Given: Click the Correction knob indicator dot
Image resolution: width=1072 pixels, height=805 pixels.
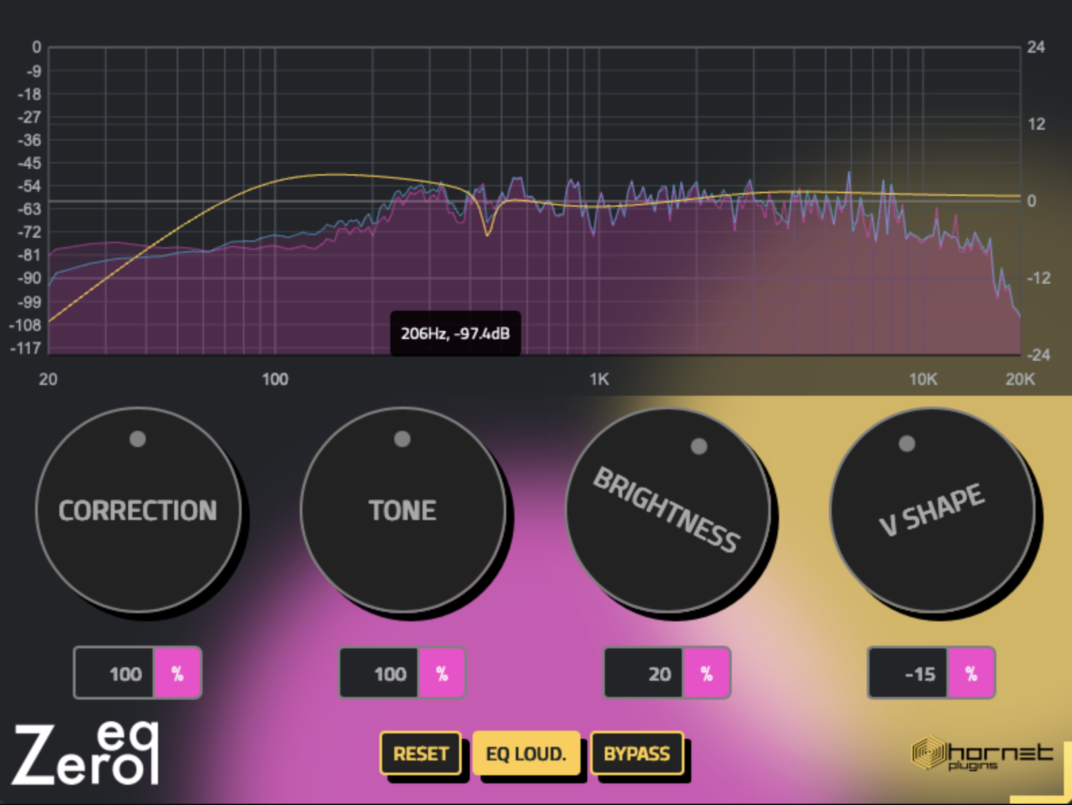Looking at the screenshot, I should pyautogui.click(x=138, y=439).
